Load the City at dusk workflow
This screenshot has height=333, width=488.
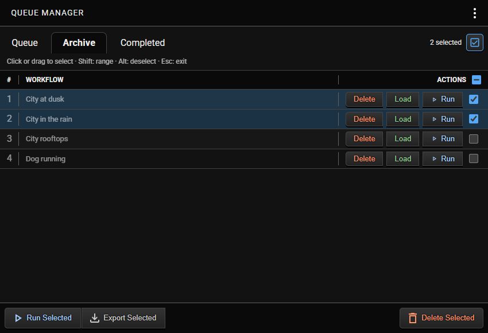pos(402,99)
